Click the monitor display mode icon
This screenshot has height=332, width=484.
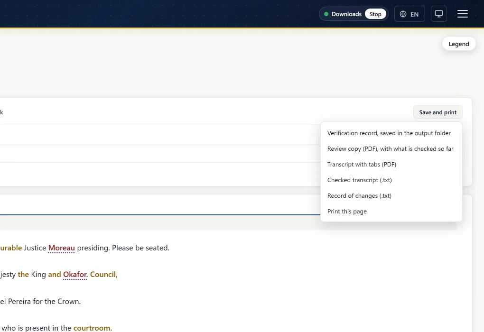(438, 14)
